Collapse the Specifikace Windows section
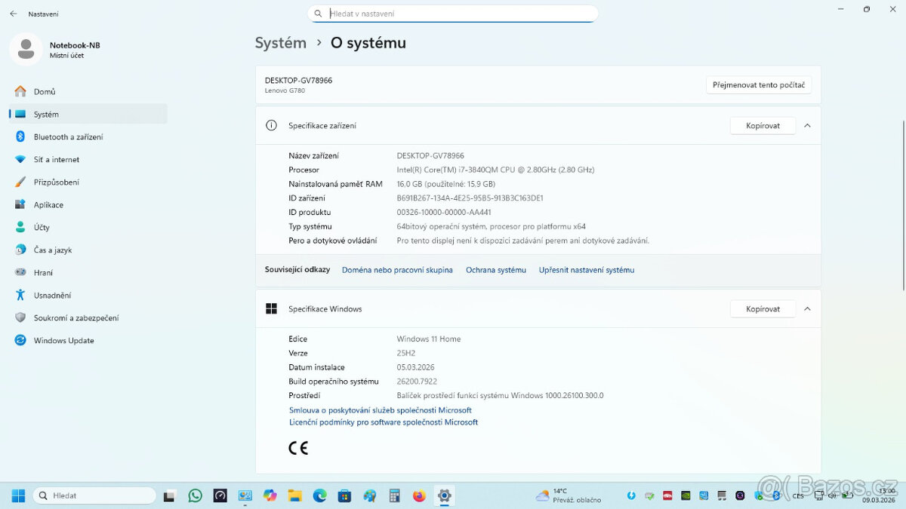Viewport: 906px width, 509px height. pos(807,308)
